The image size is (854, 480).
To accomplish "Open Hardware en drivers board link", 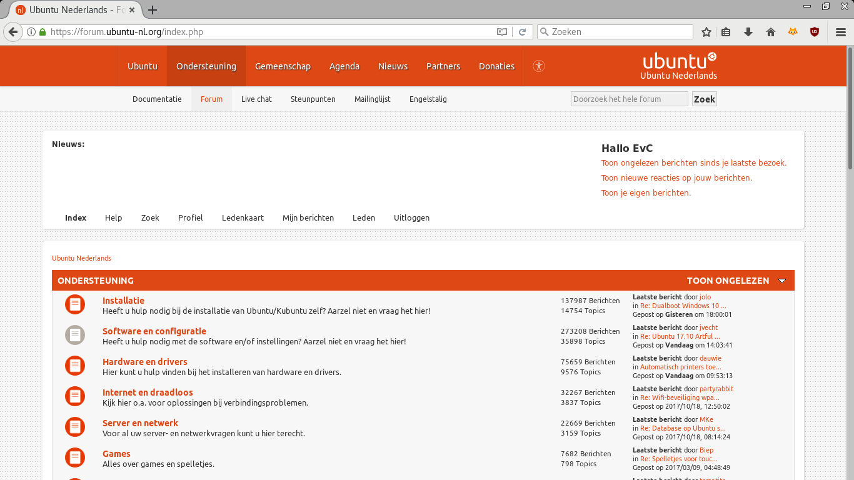I will pos(145,362).
